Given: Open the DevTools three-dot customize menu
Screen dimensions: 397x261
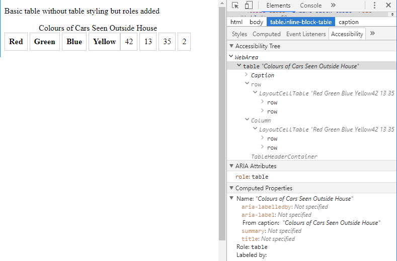Looking at the screenshot, I should pos(374,6).
